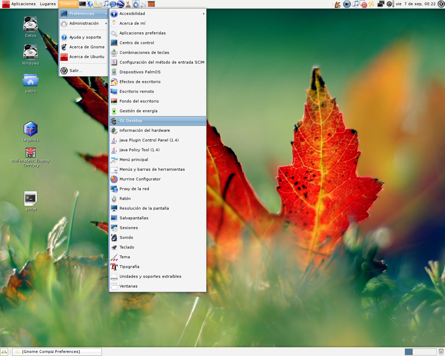
Task: Open the network monitors tray icon
Action: tap(381, 4)
